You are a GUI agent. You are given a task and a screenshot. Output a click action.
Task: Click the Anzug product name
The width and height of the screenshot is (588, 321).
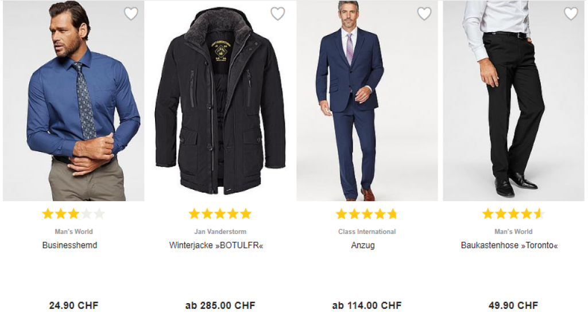363,245
